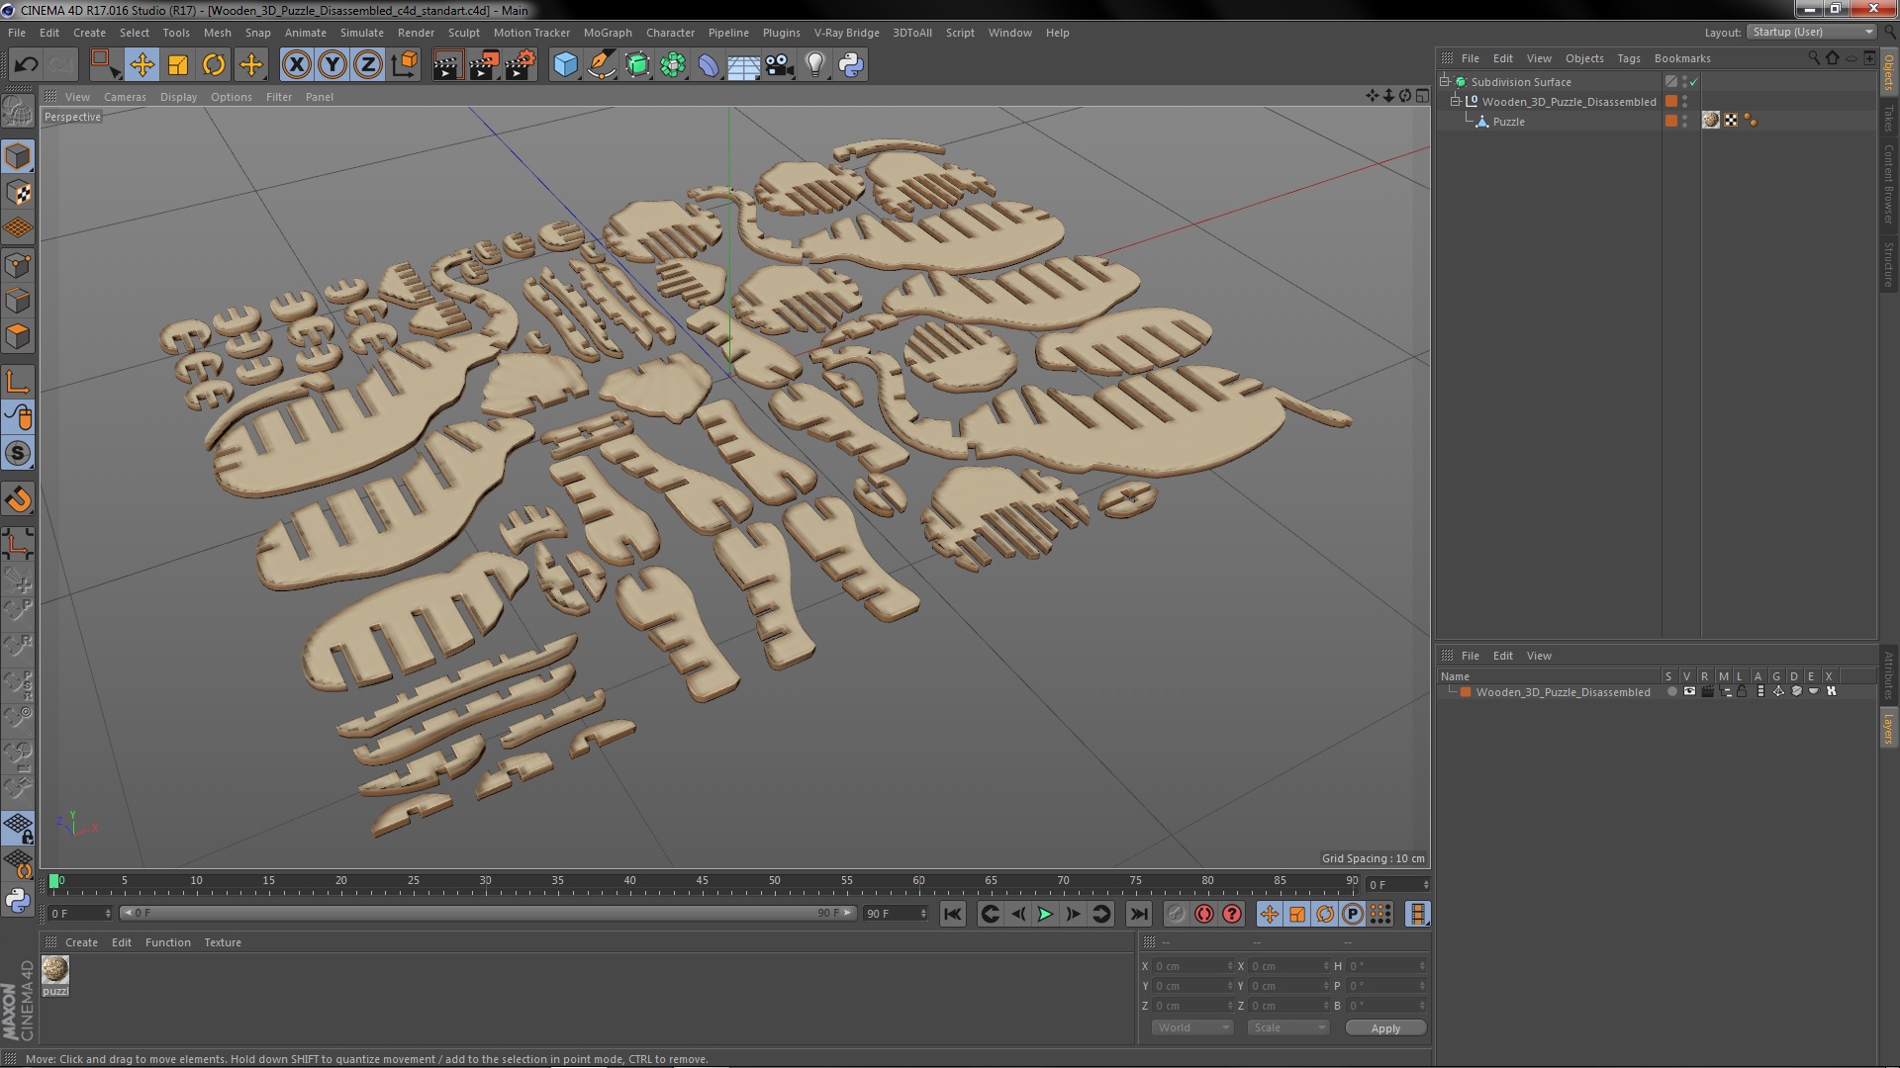Select the Puzzle object in Object Manager

1508,122
